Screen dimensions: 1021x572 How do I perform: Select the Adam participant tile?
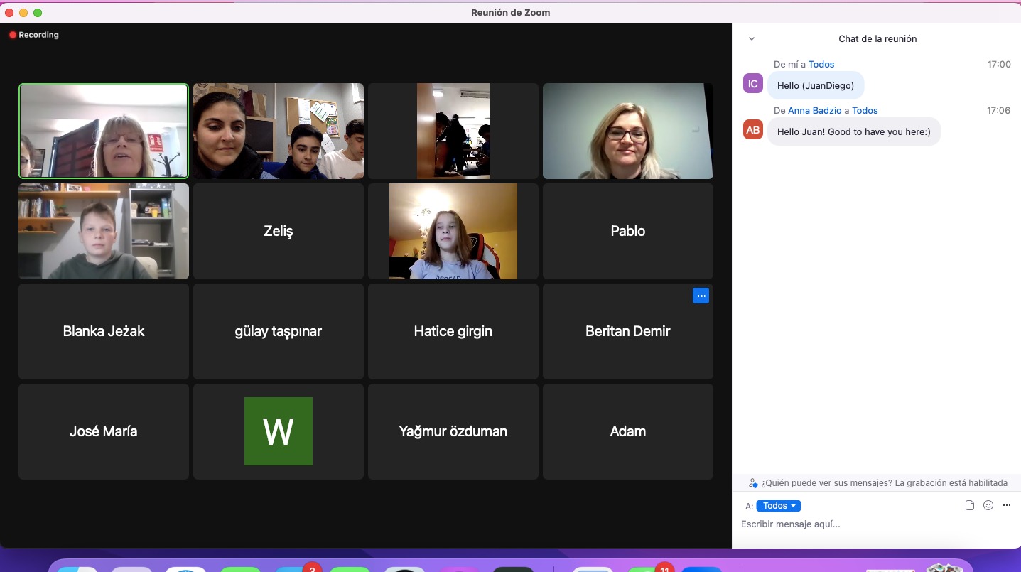coord(628,431)
